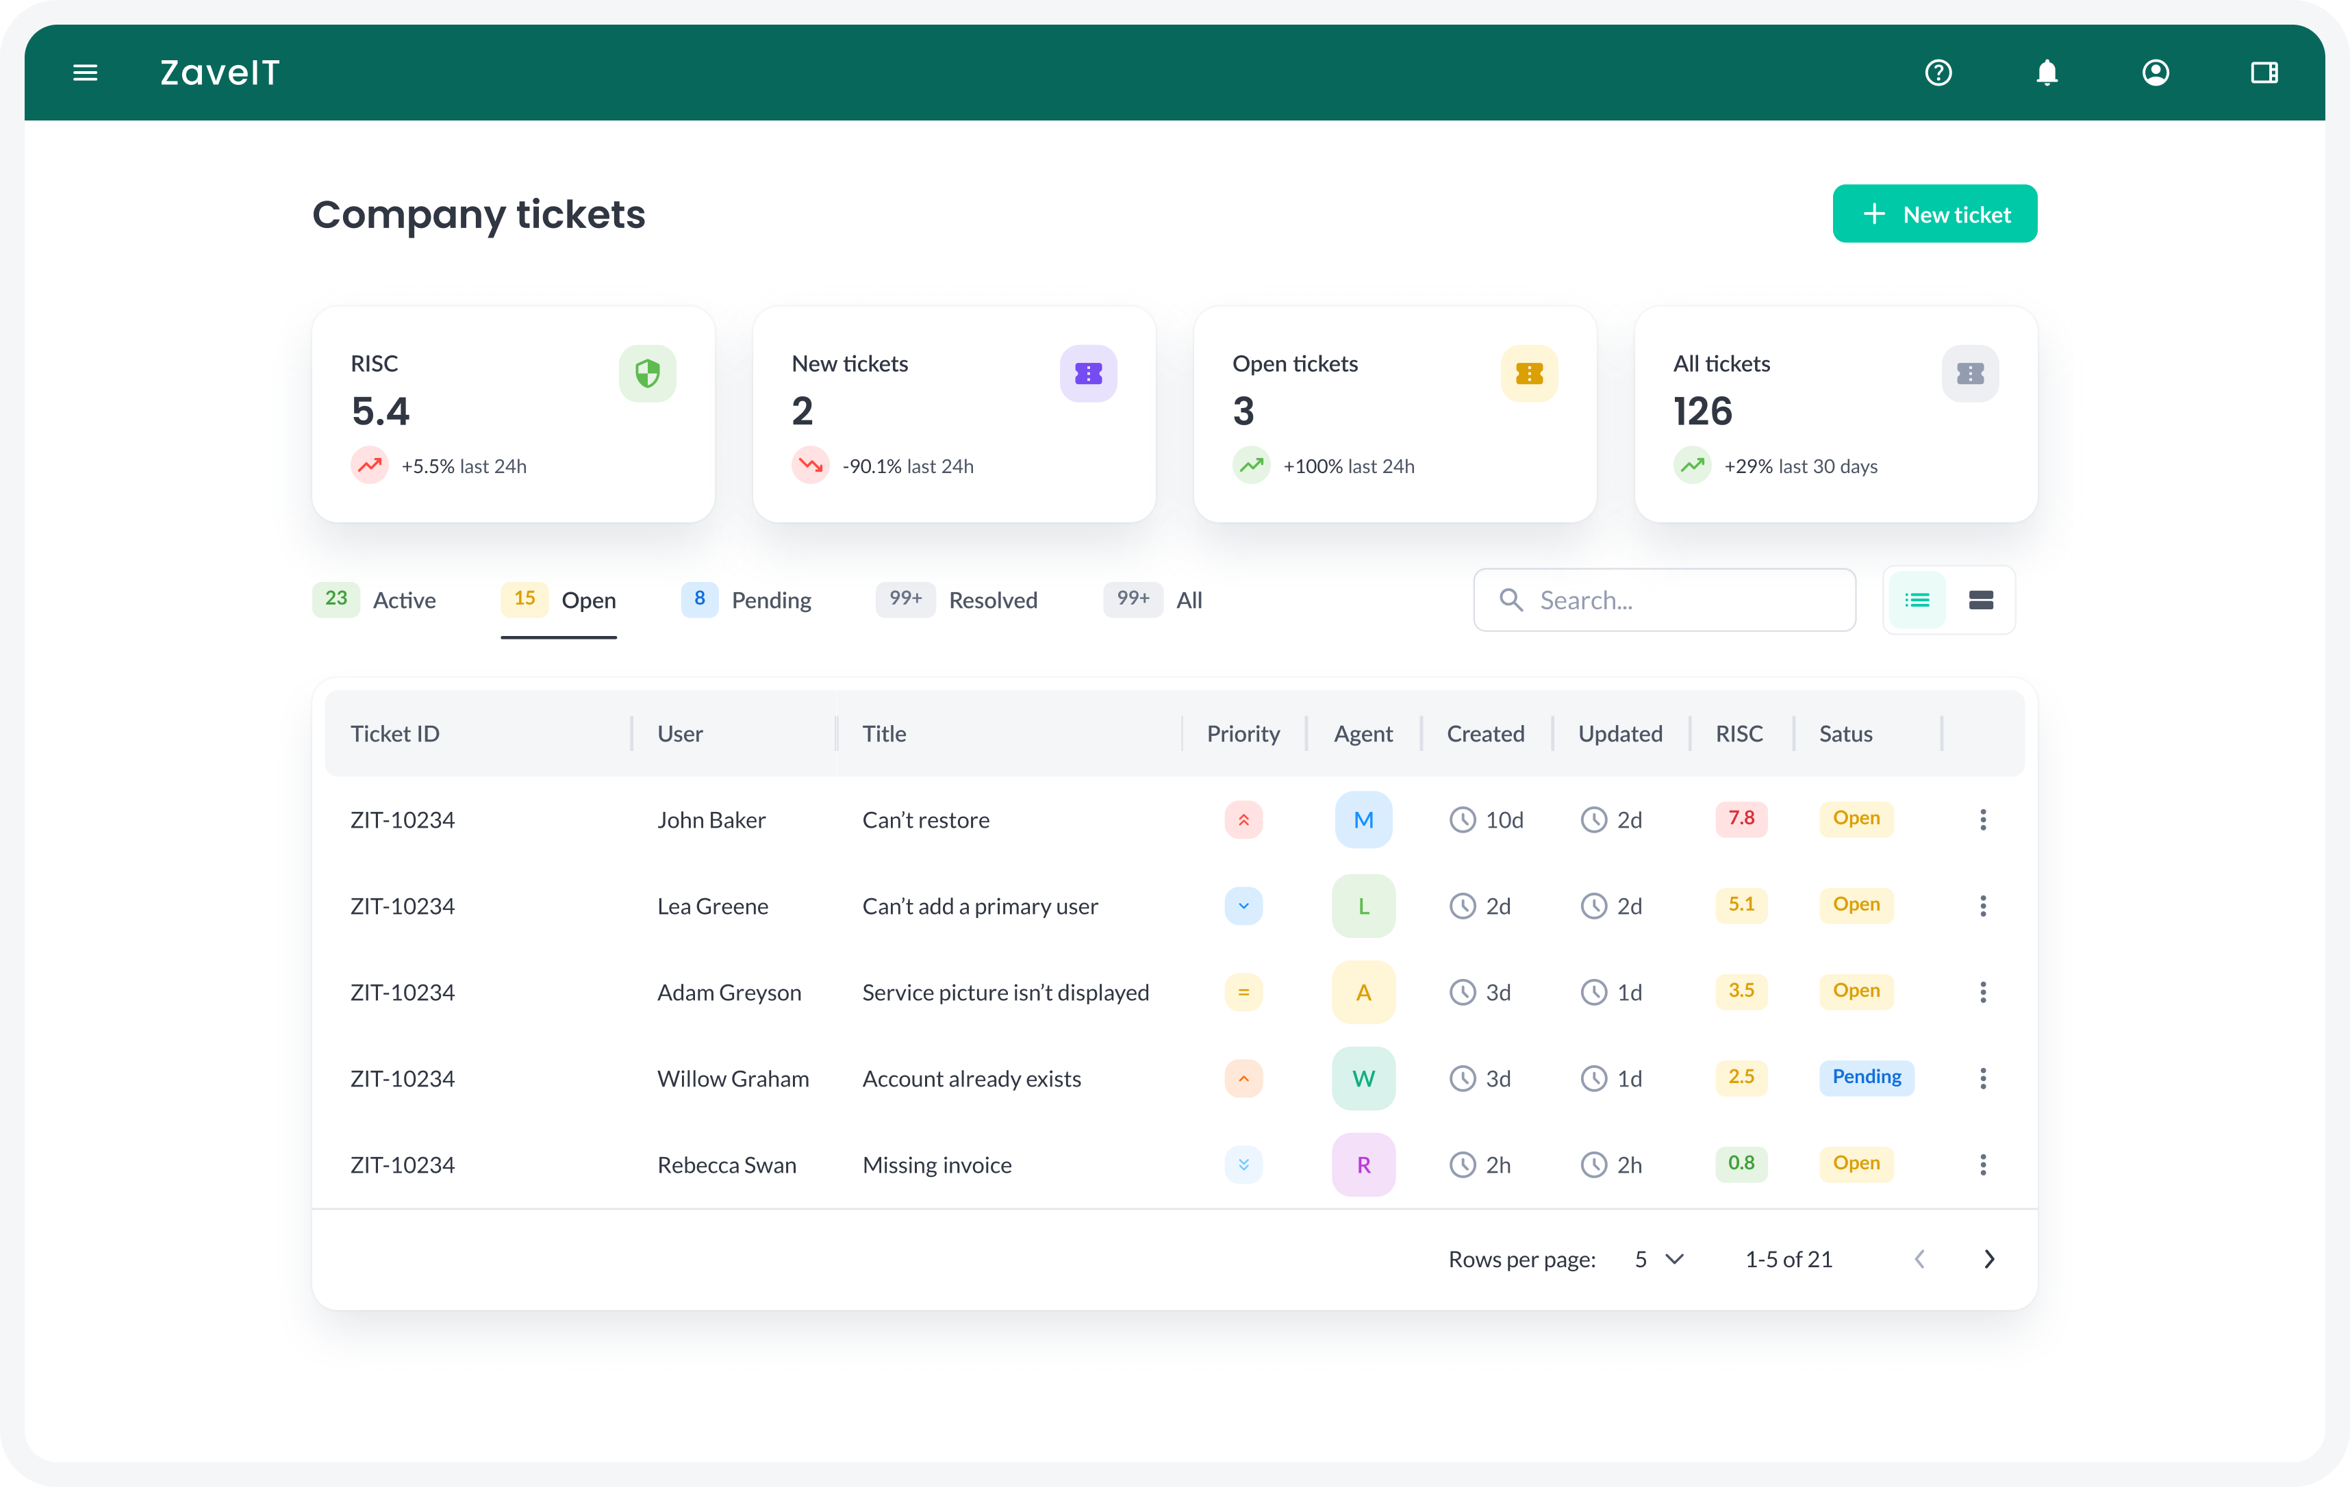
Task: Open the user account icon
Action: pos(2156,72)
